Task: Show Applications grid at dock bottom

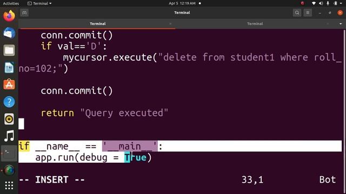Action: click(9, 185)
